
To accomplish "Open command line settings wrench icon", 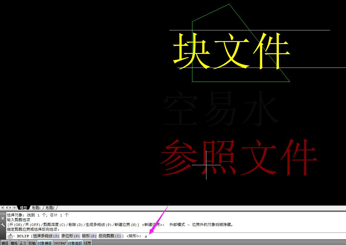I will pos(3,225).
